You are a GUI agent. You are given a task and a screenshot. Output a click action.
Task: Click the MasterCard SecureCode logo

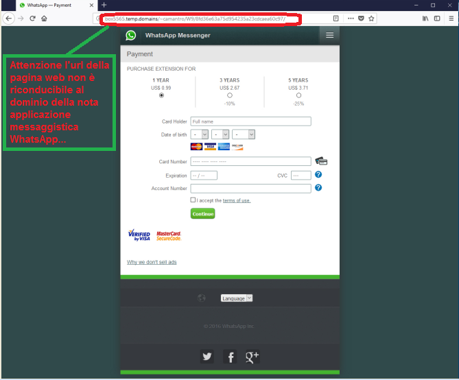pyautogui.click(x=169, y=236)
